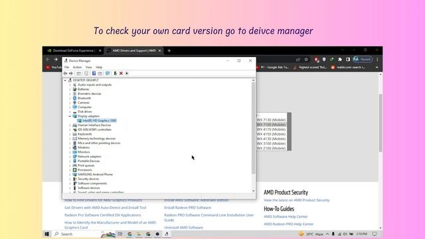Image resolution: width=425 pixels, height=239 pixels.
Task: Select SAMSUNG Android Phone tree item
Action: [x=95, y=175]
